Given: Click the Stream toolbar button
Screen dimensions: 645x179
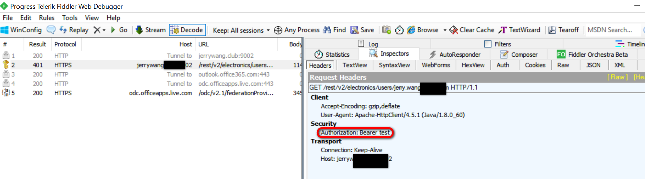Looking at the screenshot, I should pos(150,30).
